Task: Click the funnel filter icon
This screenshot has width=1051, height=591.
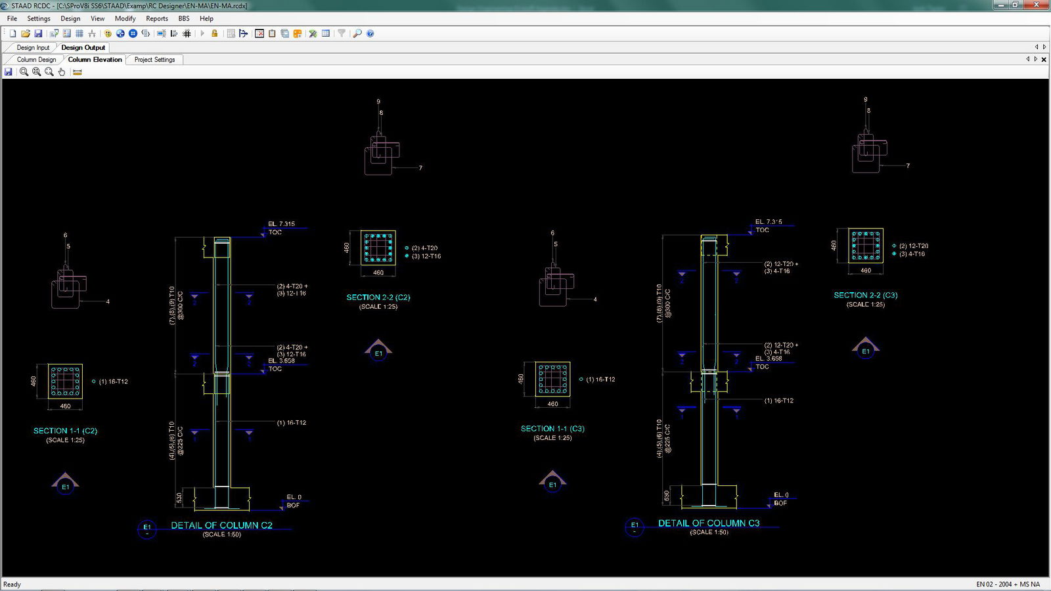Action: (x=342, y=33)
